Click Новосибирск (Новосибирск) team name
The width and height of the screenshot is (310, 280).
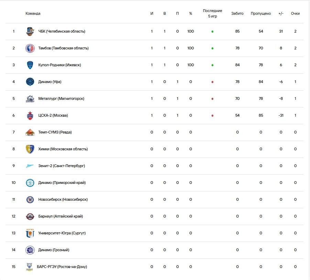coord(63,199)
